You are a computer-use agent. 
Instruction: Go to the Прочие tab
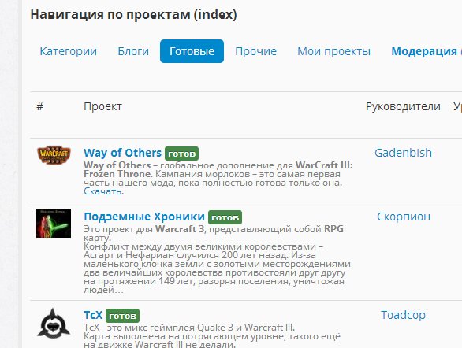coord(255,51)
